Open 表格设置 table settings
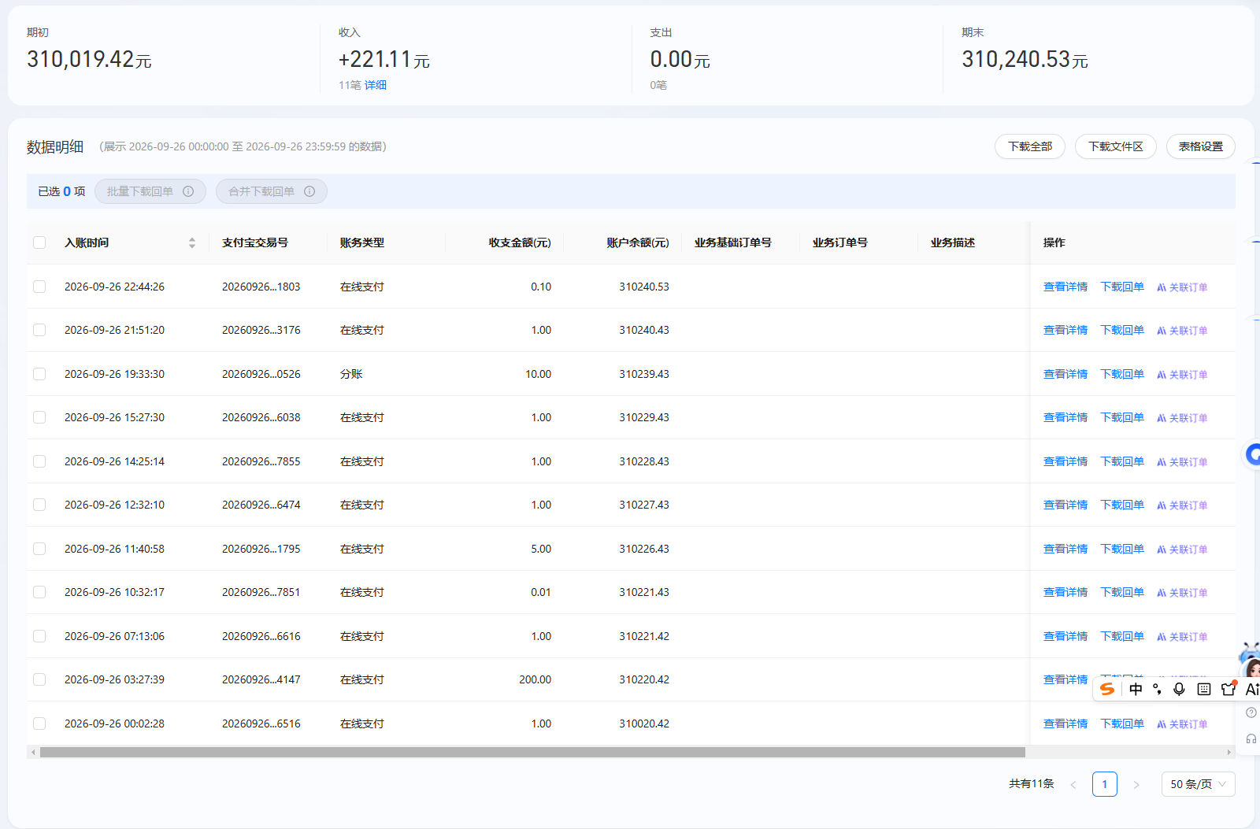 (x=1201, y=146)
